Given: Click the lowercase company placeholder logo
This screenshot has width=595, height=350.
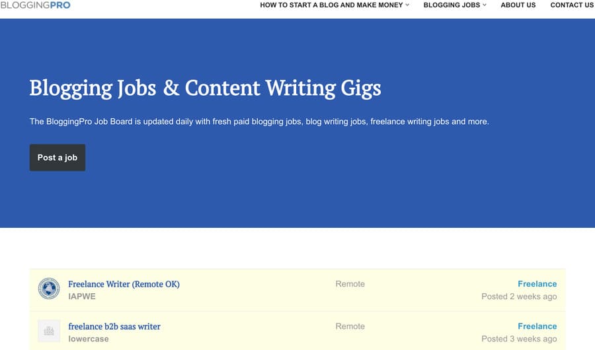Looking at the screenshot, I should [x=49, y=331].
